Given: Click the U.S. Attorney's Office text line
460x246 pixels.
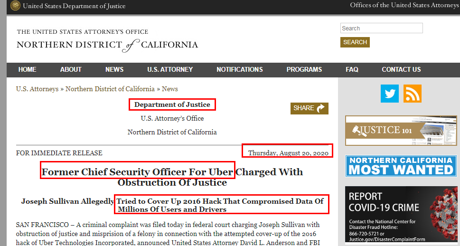Looking at the screenshot, I should point(172,118).
